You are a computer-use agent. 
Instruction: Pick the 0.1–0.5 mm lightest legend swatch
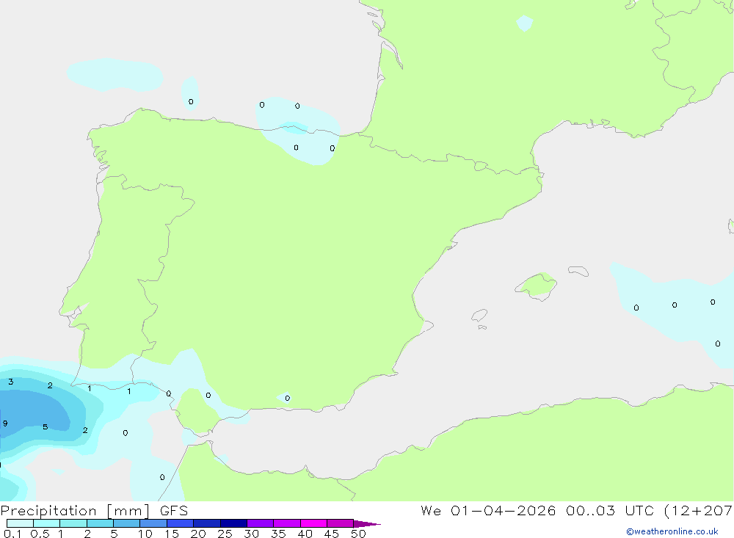[20, 523]
